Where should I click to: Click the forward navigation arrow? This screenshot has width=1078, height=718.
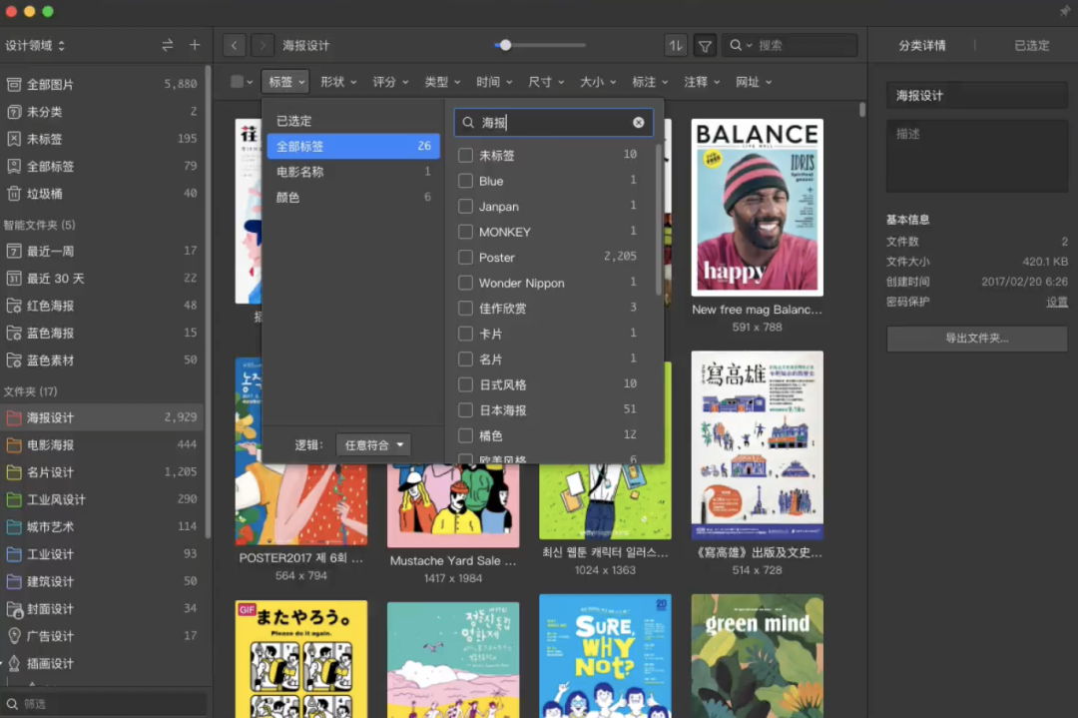[262, 45]
